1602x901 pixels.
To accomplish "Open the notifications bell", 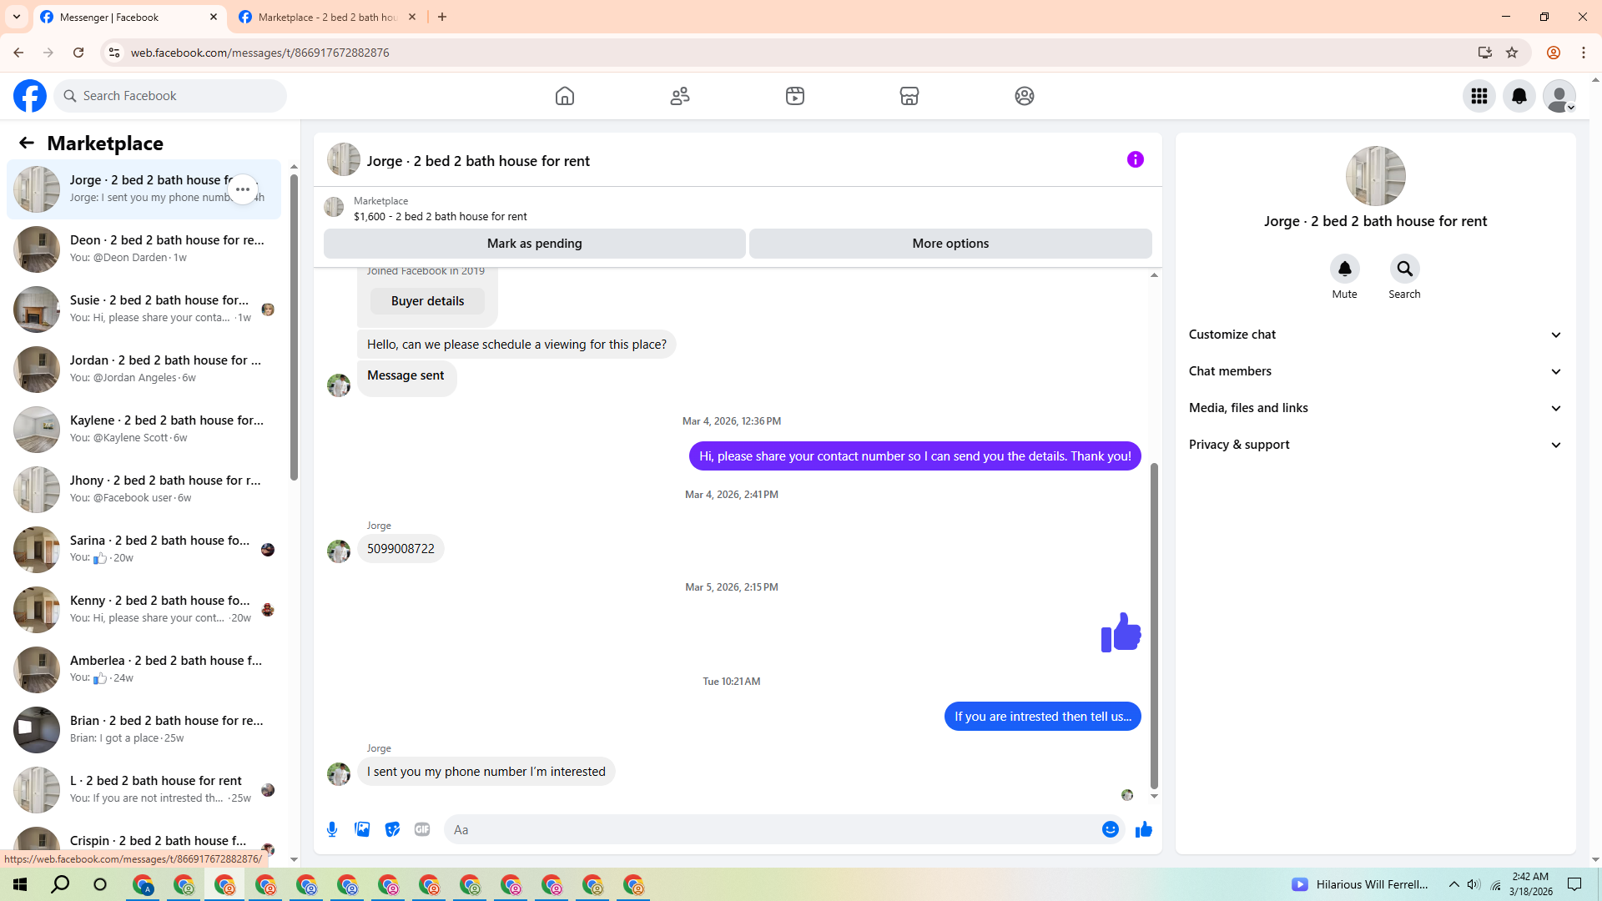I will point(1519,96).
